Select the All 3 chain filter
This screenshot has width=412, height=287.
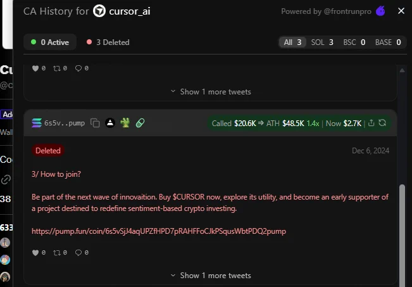coord(292,42)
